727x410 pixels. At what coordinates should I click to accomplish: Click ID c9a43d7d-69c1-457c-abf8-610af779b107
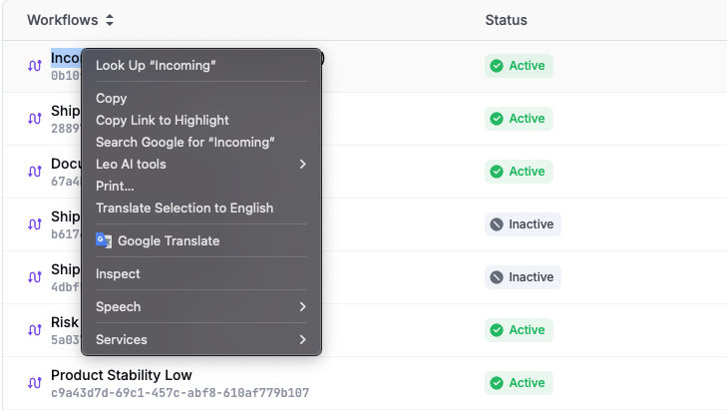180,393
